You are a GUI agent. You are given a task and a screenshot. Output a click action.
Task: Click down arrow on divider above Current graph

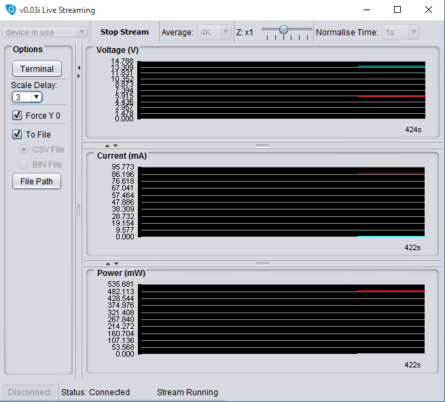point(115,145)
